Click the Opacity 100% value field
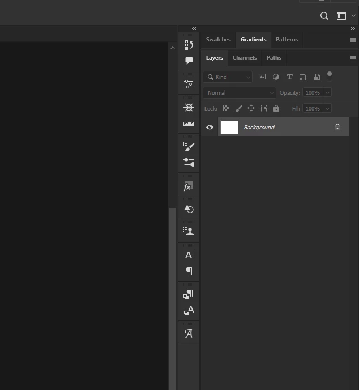Image resolution: width=359 pixels, height=390 pixels. (x=313, y=93)
